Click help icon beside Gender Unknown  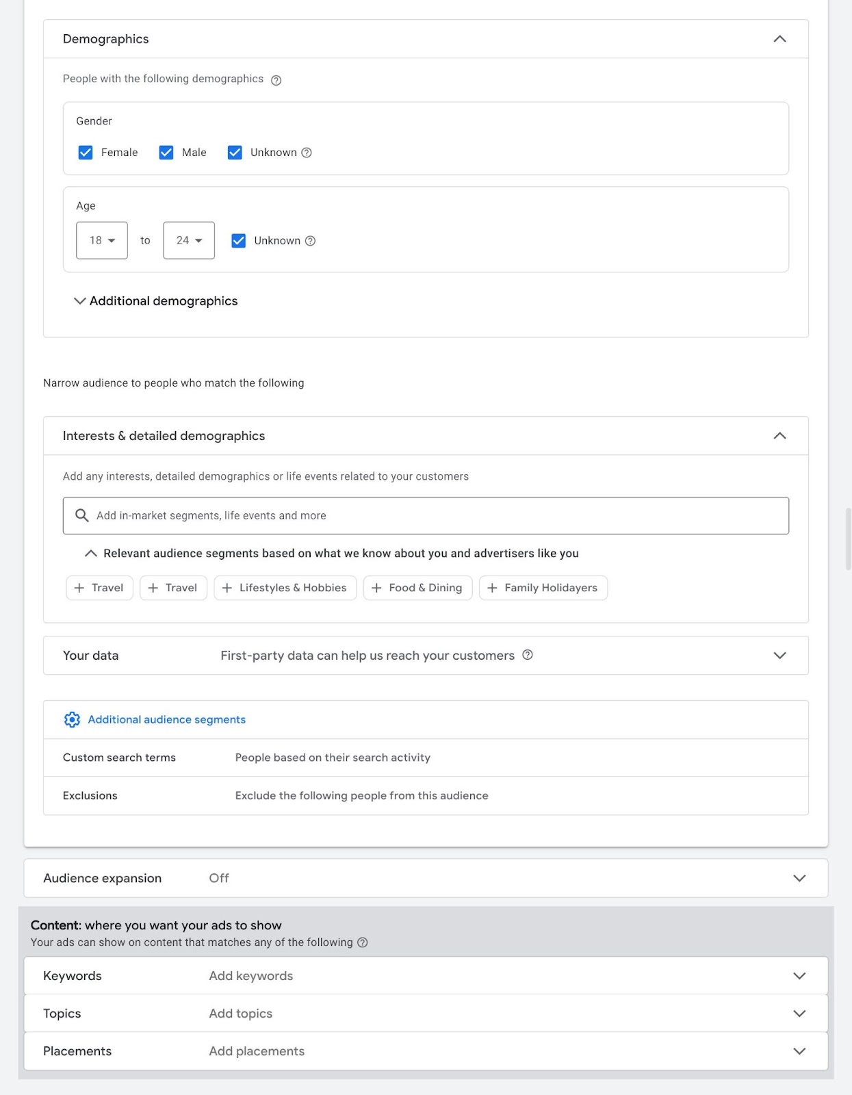307,153
